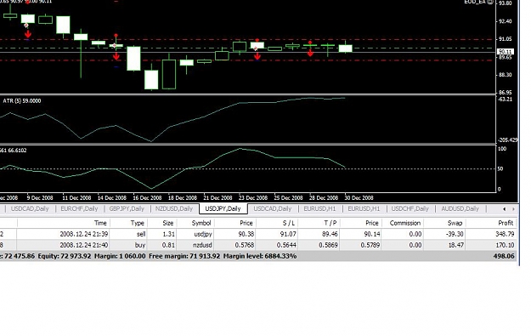Screen dimensions: 531x336
Task: Click the Commission column header
Action: [x=405, y=223]
